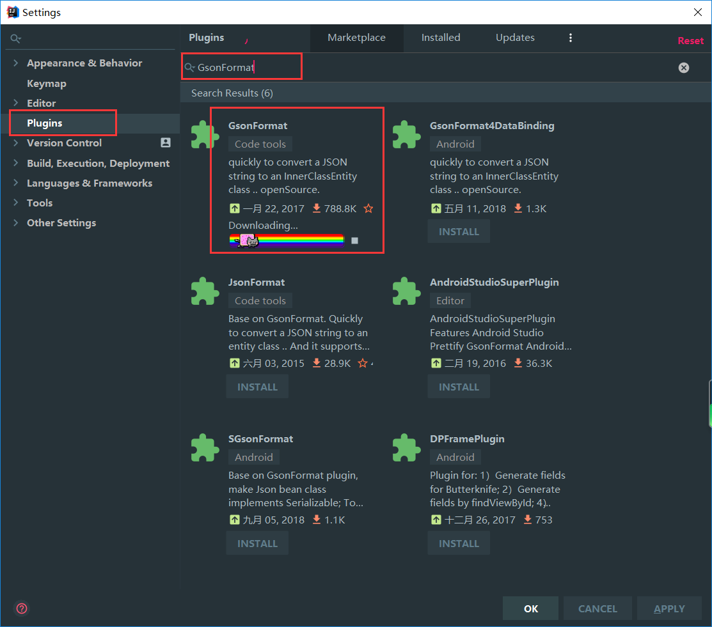Select Keymap in settings tree

pos(46,83)
